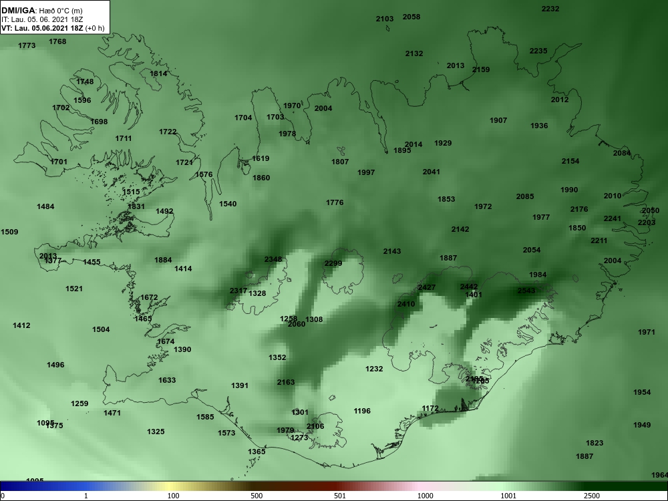Click the map value 2163

(x=286, y=382)
